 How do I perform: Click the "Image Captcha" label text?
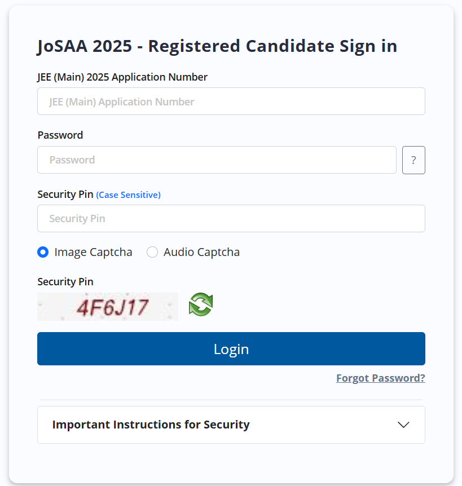click(93, 252)
